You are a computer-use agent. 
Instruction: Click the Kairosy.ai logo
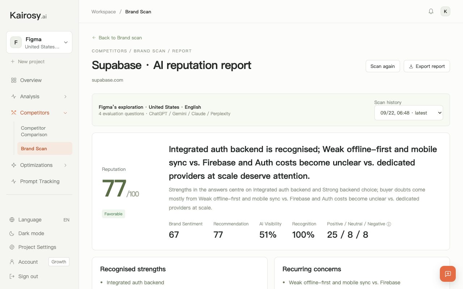(x=28, y=16)
